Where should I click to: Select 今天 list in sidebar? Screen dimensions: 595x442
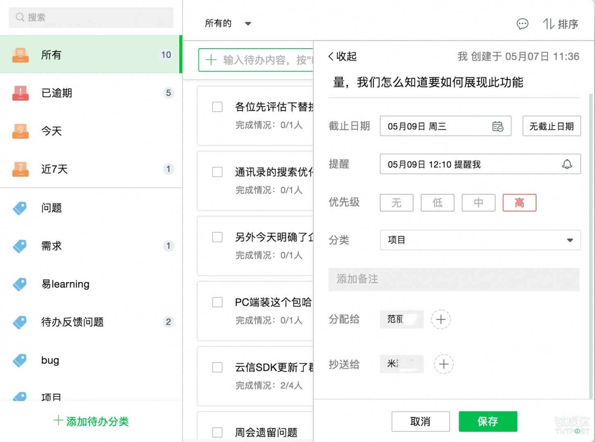(91, 131)
